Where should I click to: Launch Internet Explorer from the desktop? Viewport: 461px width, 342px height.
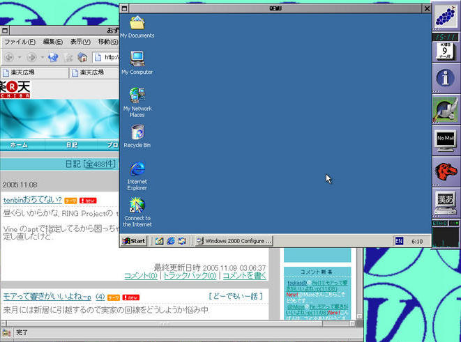coord(137,169)
